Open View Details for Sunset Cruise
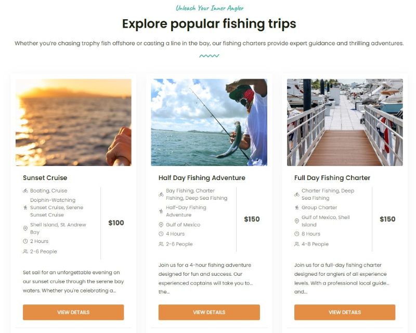The height and width of the screenshot is (333, 416). [73, 312]
